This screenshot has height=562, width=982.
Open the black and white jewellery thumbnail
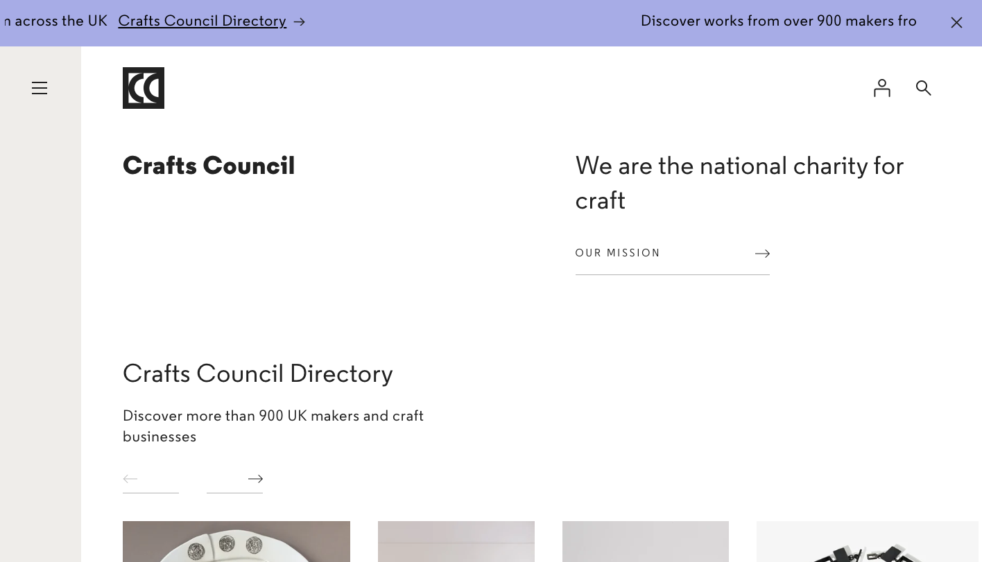click(868, 542)
